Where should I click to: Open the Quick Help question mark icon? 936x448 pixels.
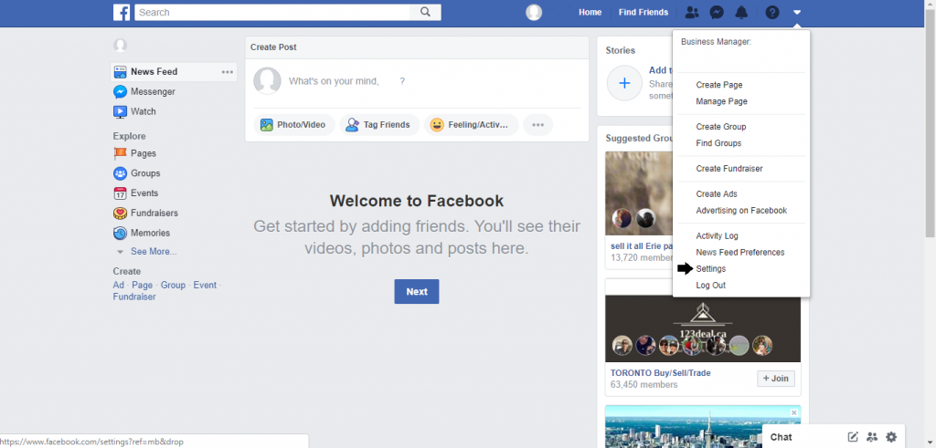[772, 12]
